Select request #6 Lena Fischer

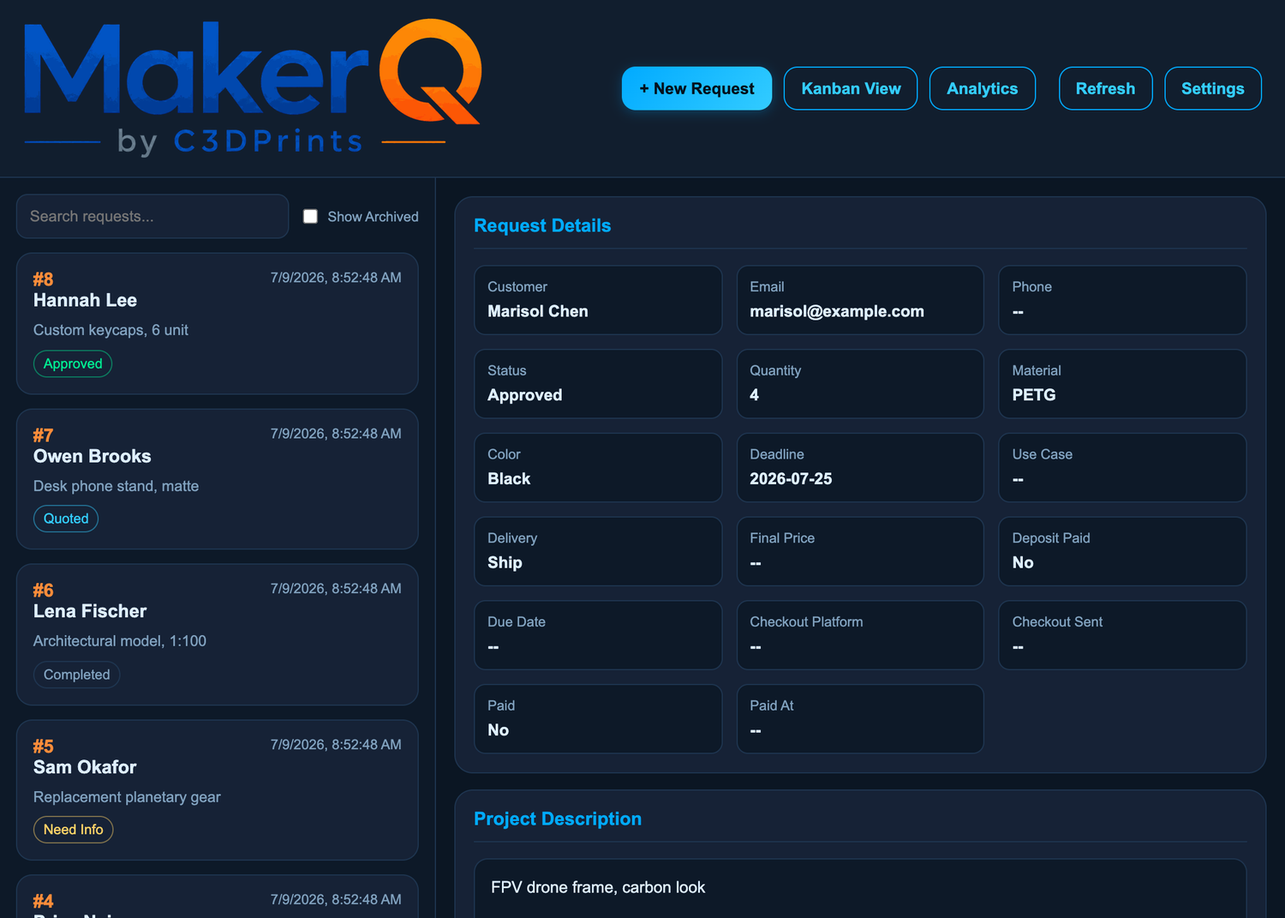tap(217, 634)
